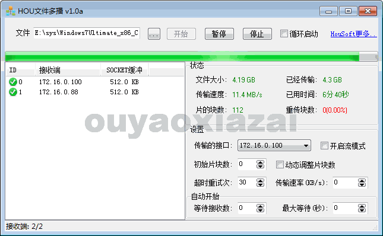Click the HOU app icon in title bar

pyautogui.click(x=11, y=11)
